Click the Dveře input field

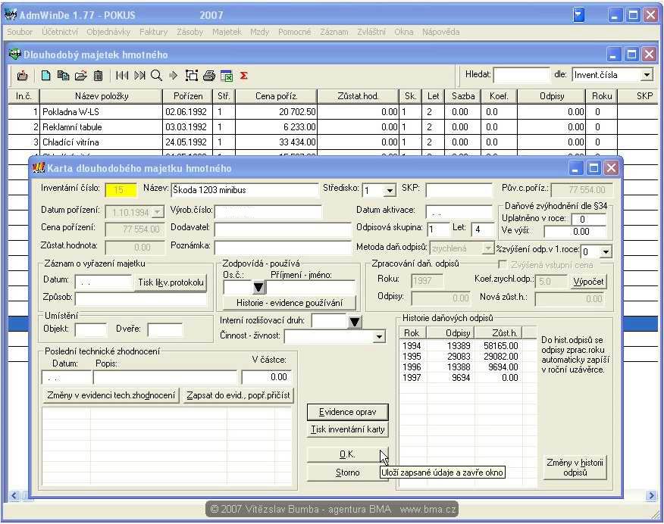(x=165, y=330)
